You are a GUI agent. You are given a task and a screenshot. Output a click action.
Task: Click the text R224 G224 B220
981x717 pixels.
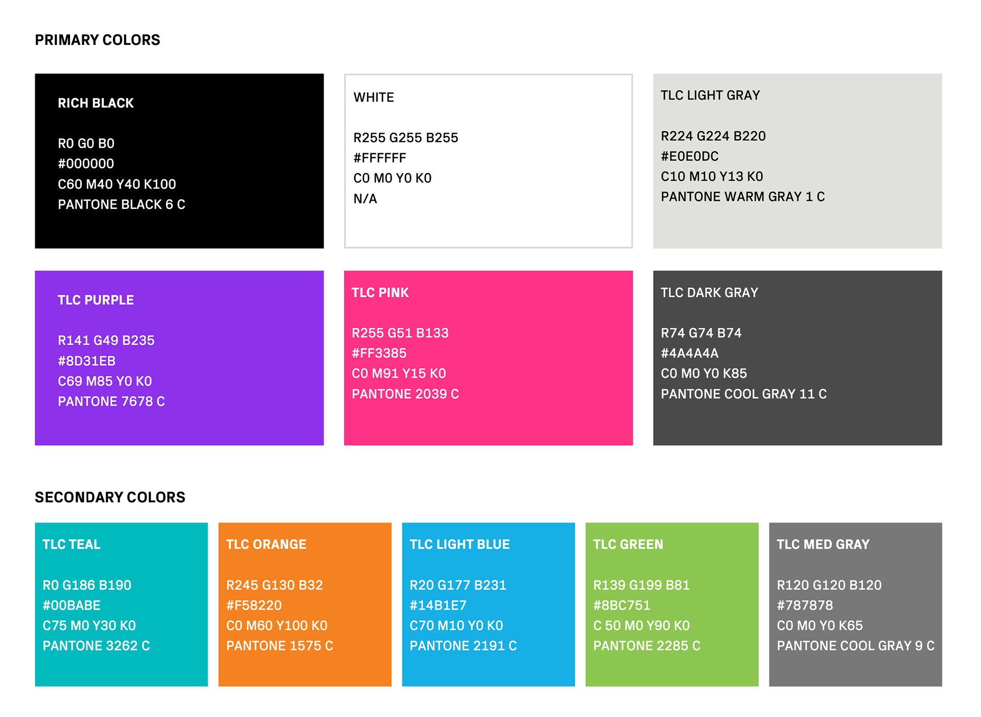click(x=713, y=136)
